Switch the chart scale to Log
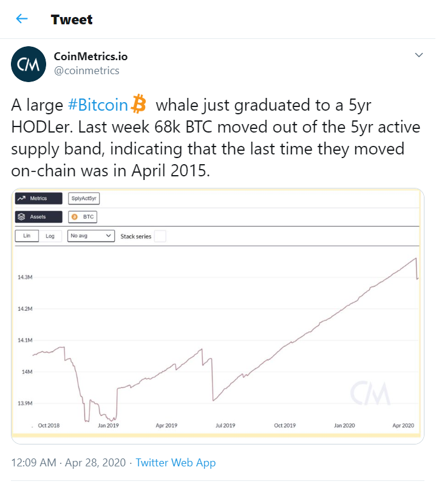This screenshot has height=484, width=436. 50,236
